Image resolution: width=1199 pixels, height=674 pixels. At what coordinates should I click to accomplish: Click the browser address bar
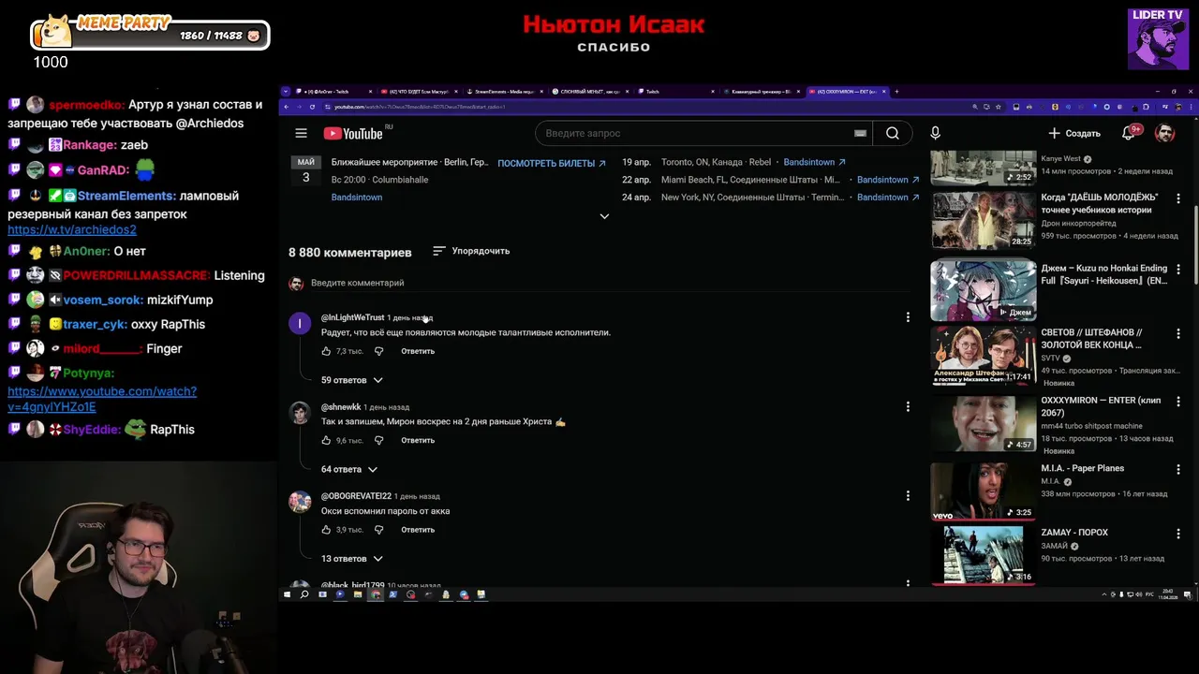point(646,107)
